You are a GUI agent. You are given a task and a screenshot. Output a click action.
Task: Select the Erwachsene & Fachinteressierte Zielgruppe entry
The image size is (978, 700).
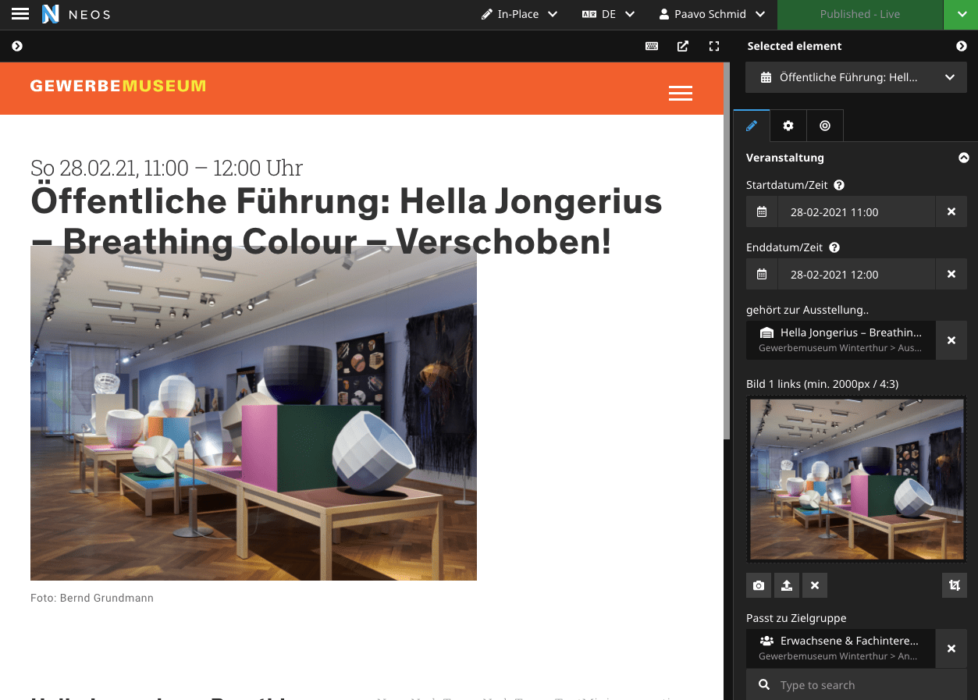(x=841, y=648)
